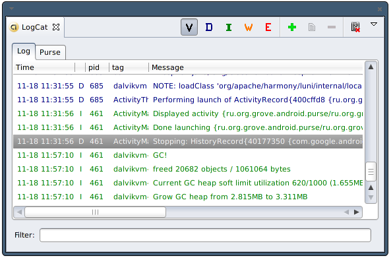Select the Current GC heap soft limit row
This screenshot has width=391, height=258.
pos(188,183)
